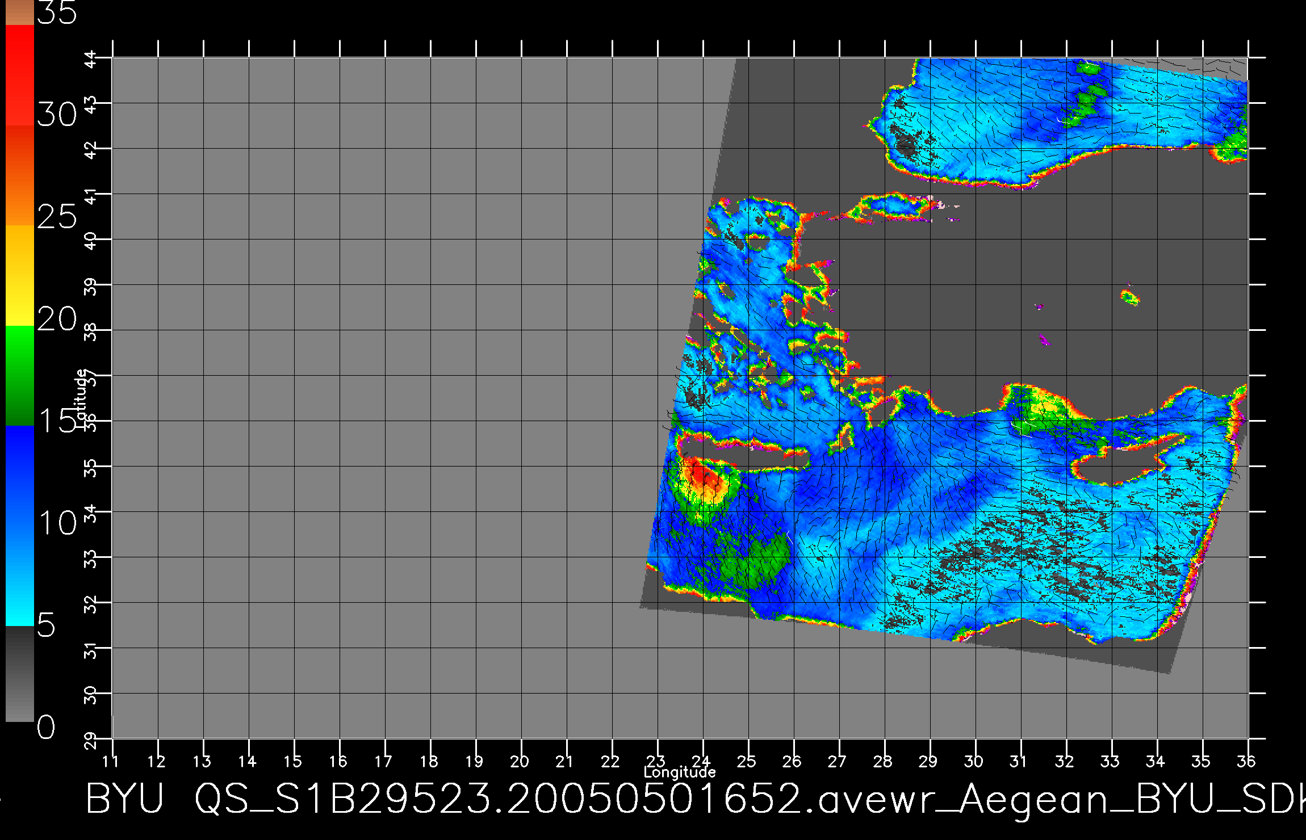Image resolution: width=1306 pixels, height=840 pixels.
Task: Click the 10 label on the color scale
Action: 57,523
